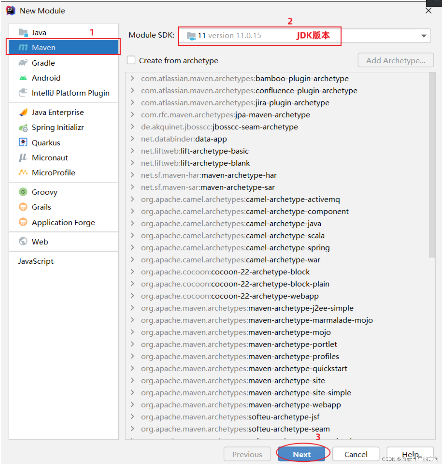Expand camel-archetype-activemq node
The height and width of the screenshot is (464, 442).
pos(132,199)
